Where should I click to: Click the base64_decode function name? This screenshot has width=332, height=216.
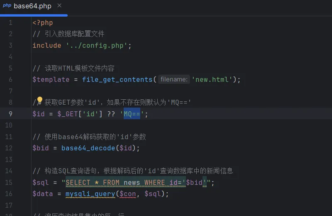point(88,148)
